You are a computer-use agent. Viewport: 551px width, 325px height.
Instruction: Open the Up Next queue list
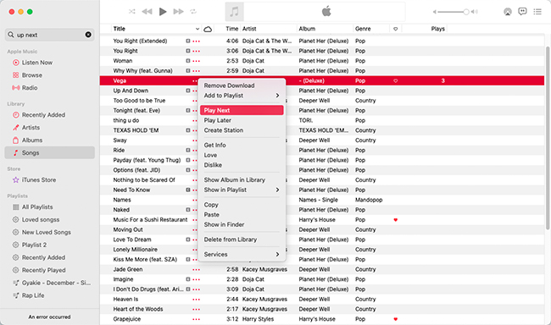[x=537, y=12]
